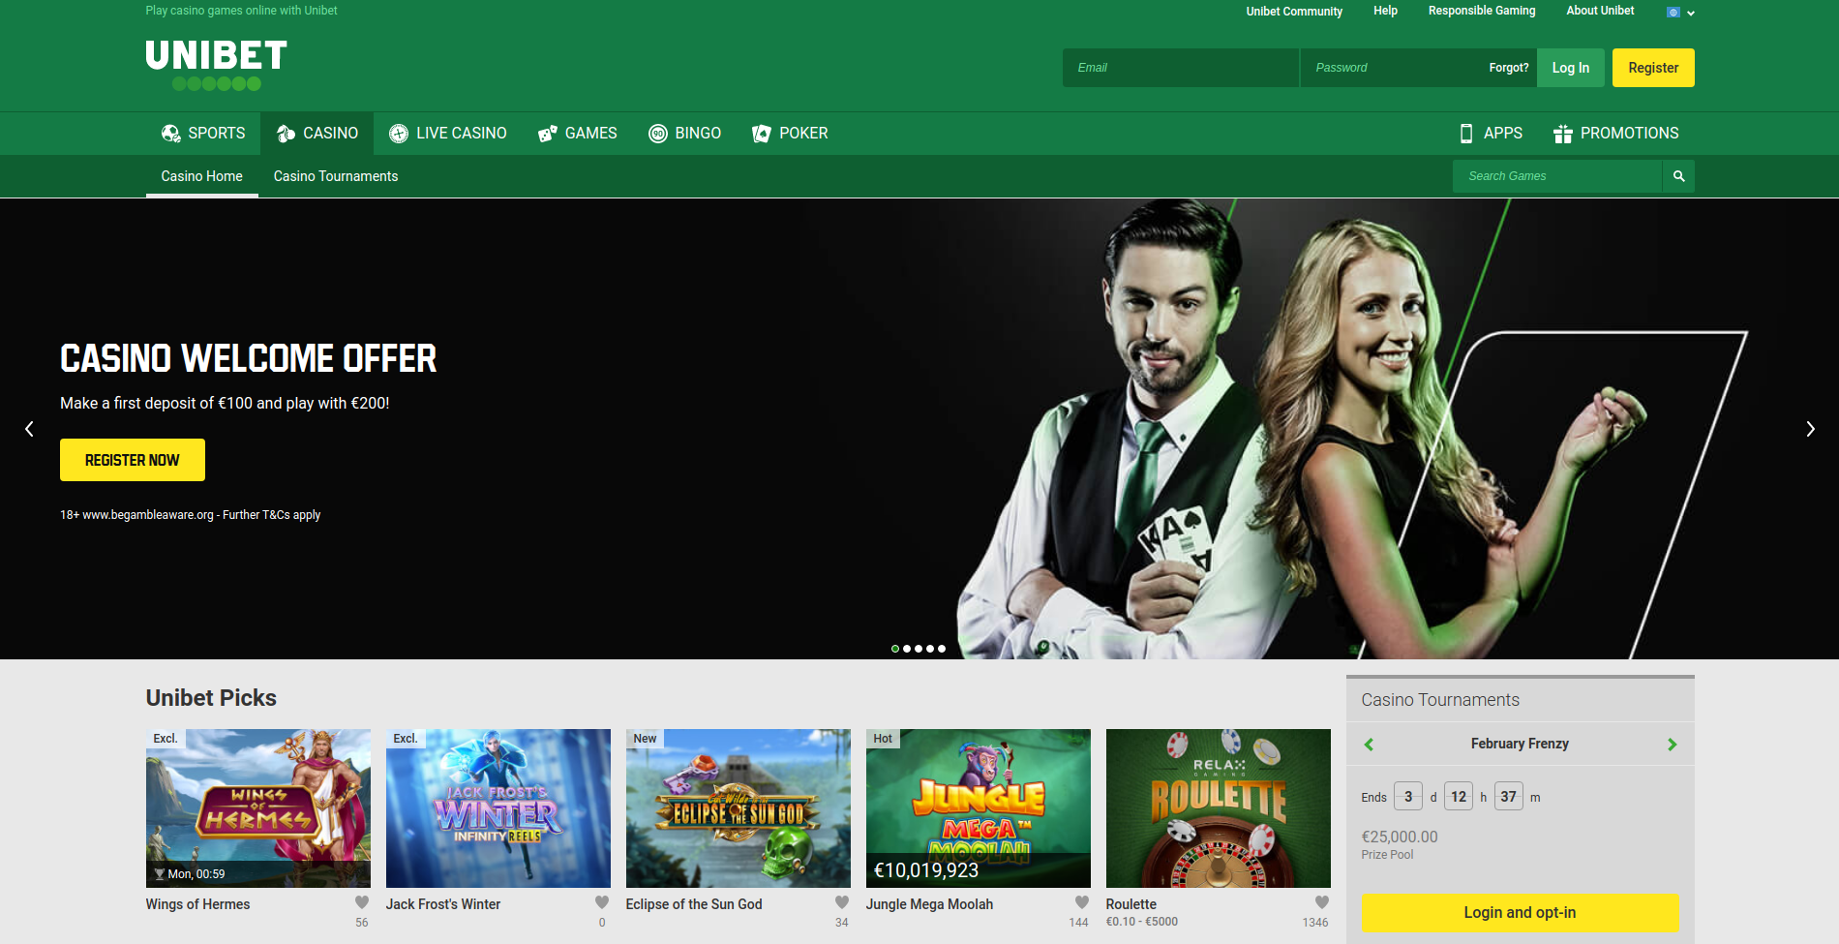Click the Apps mobile phone icon
Screen dimensions: 1839x944
(1466, 134)
